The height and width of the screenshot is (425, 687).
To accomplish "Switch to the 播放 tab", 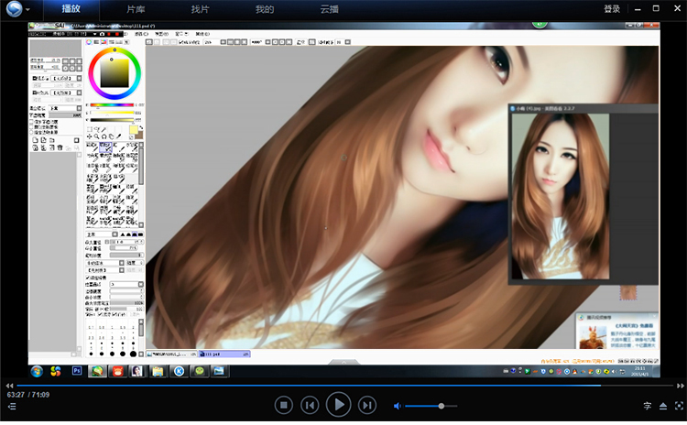I will point(71,9).
